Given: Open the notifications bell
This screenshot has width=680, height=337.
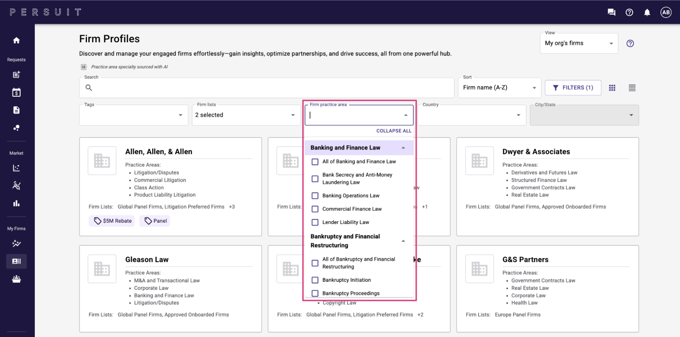Looking at the screenshot, I should (647, 12).
